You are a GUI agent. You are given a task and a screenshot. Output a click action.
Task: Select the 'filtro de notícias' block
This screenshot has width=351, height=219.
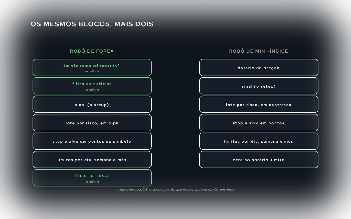point(92,86)
